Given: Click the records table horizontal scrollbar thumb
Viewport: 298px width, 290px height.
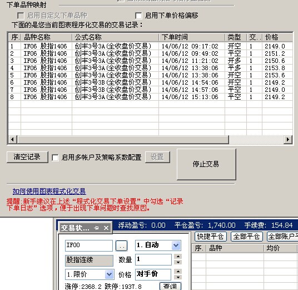Looking at the screenshot, I should 123,140.
